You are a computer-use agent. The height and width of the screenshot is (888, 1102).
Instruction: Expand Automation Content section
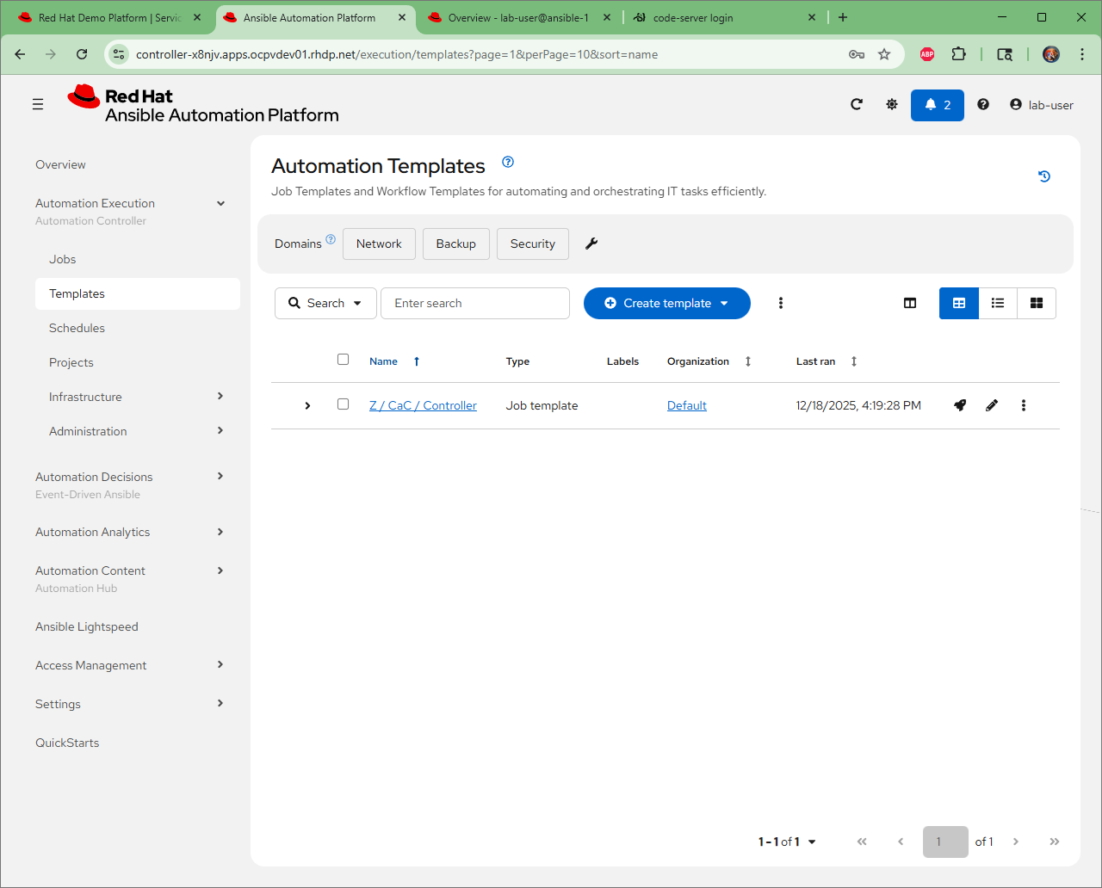point(220,570)
